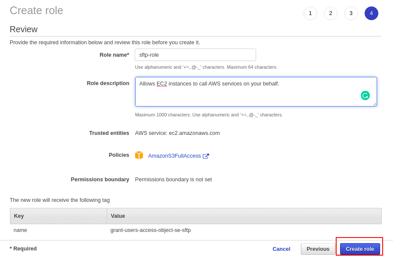Click the 'Provide the required information below' instruction

click(x=105, y=43)
